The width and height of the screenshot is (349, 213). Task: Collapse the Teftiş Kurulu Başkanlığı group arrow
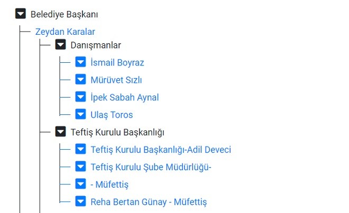coord(60,132)
